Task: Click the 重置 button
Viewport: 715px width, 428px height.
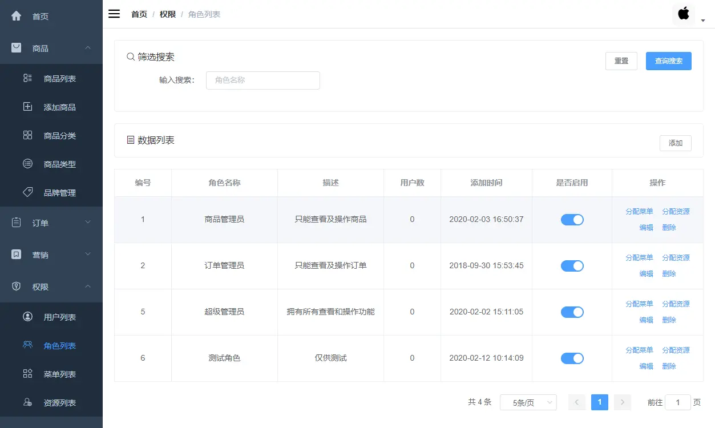Action: (x=621, y=61)
